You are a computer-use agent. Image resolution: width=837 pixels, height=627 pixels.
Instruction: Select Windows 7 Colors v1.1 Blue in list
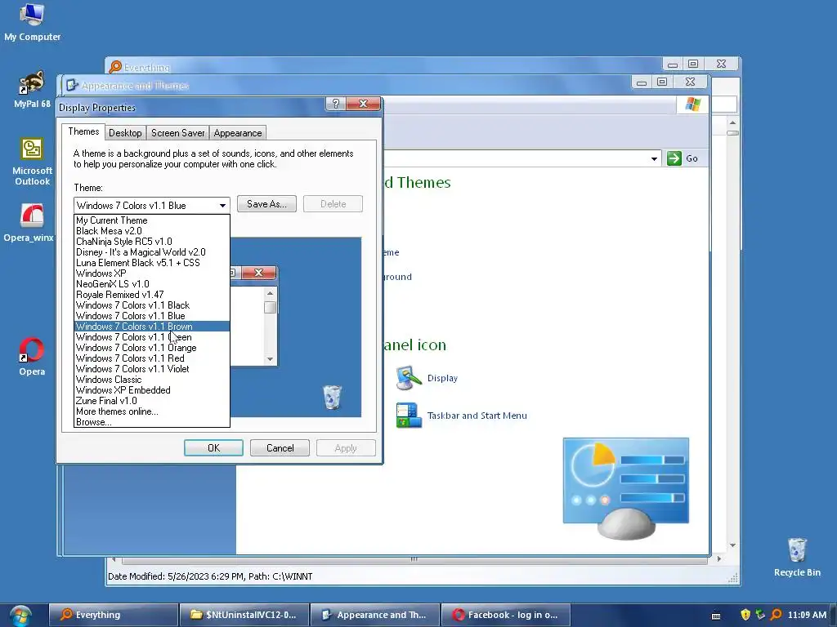tap(151, 316)
